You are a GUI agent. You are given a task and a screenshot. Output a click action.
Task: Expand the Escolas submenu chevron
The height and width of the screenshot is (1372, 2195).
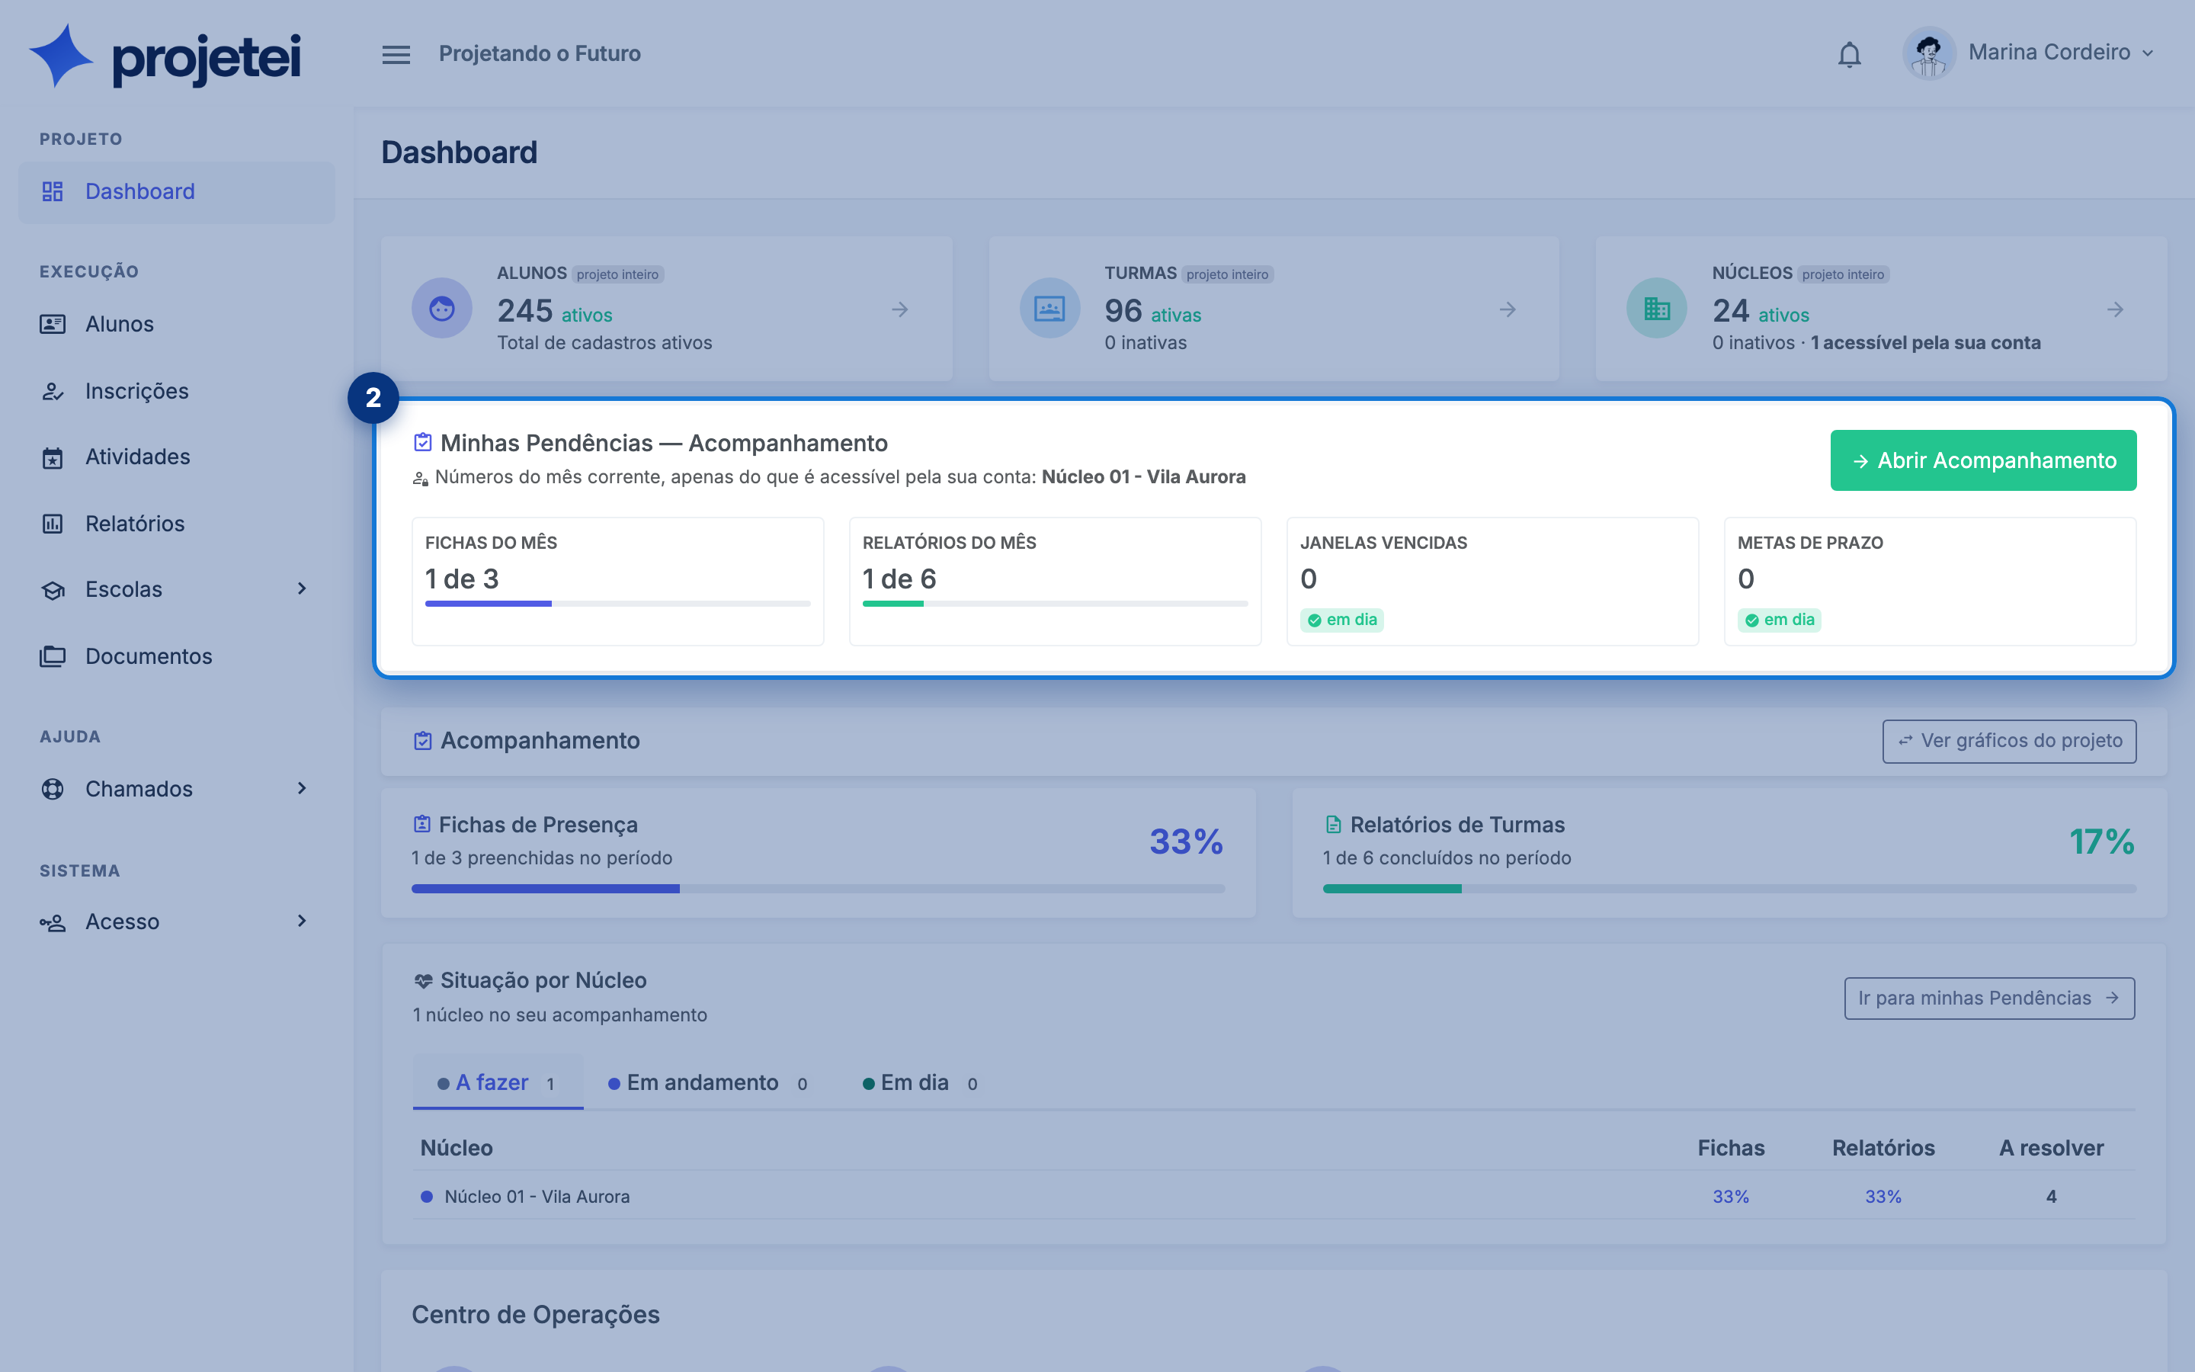click(x=302, y=590)
